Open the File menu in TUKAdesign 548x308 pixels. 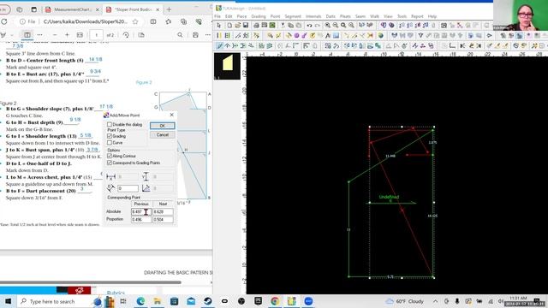pyautogui.click(x=217, y=16)
